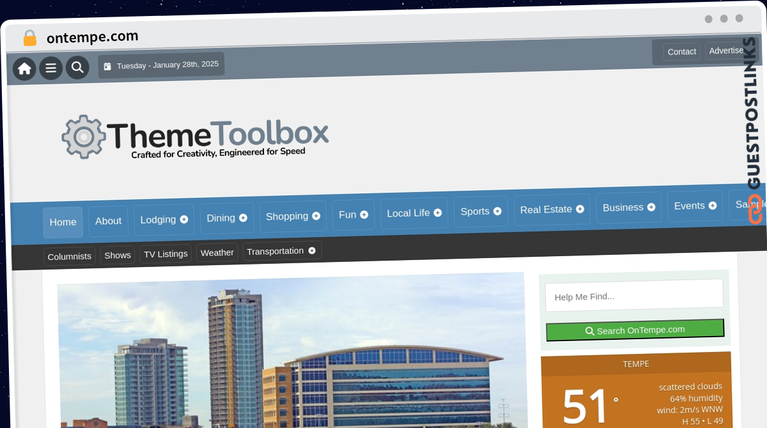Viewport: 767px width, 428px height.
Task: Click the date Tuesday - January 28th, 2025
Action: pyautogui.click(x=167, y=65)
